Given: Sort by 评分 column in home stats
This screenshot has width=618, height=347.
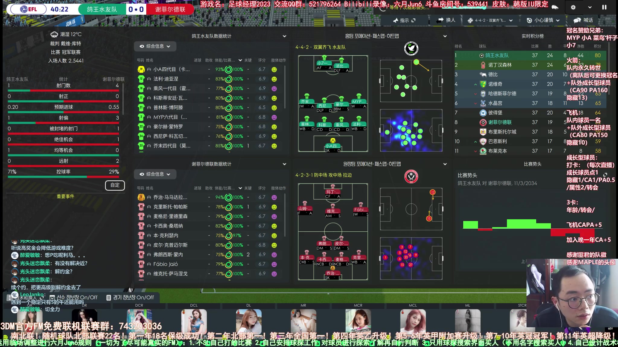Looking at the screenshot, I should click(x=262, y=60).
